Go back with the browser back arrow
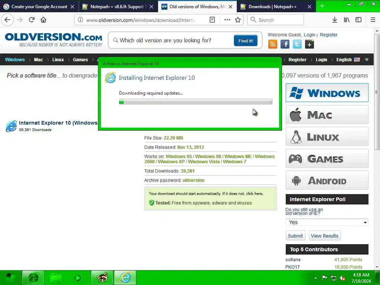Image resolution: width=380 pixels, height=285 pixels. pyautogui.click(x=7, y=20)
